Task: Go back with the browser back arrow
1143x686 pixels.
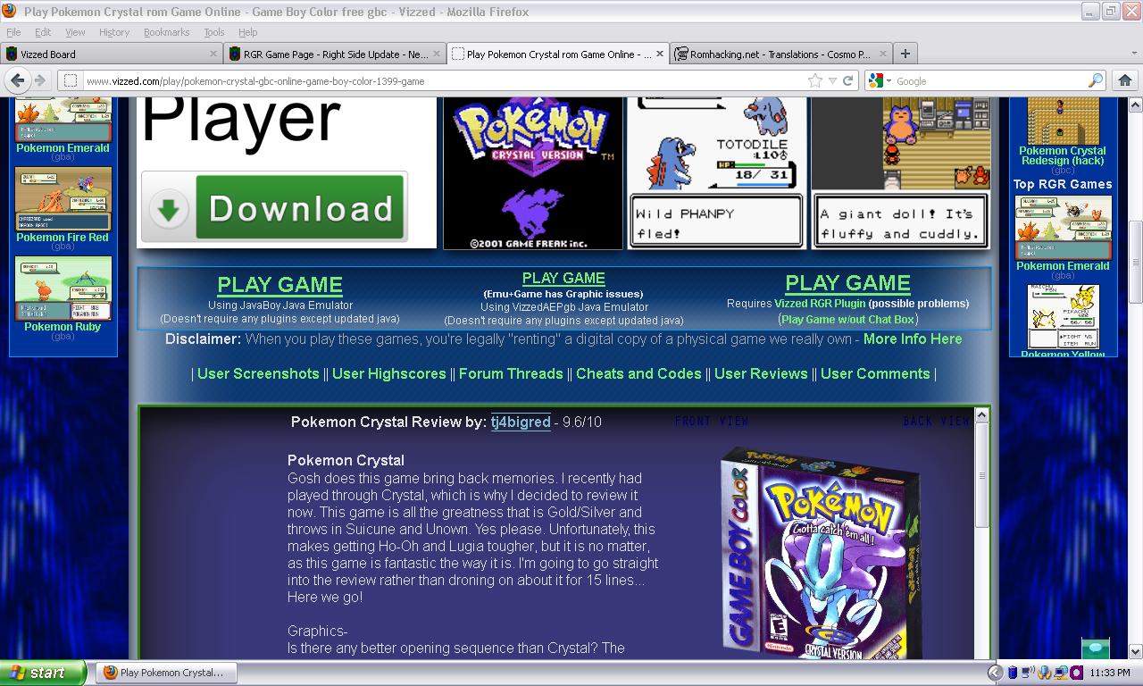Action: click(x=17, y=80)
